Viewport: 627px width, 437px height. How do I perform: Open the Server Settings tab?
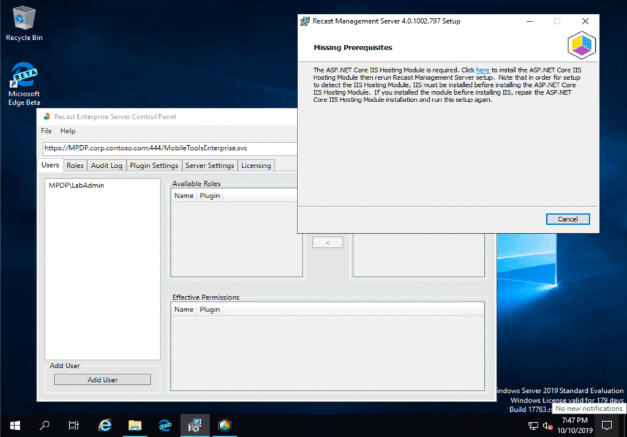(209, 165)
